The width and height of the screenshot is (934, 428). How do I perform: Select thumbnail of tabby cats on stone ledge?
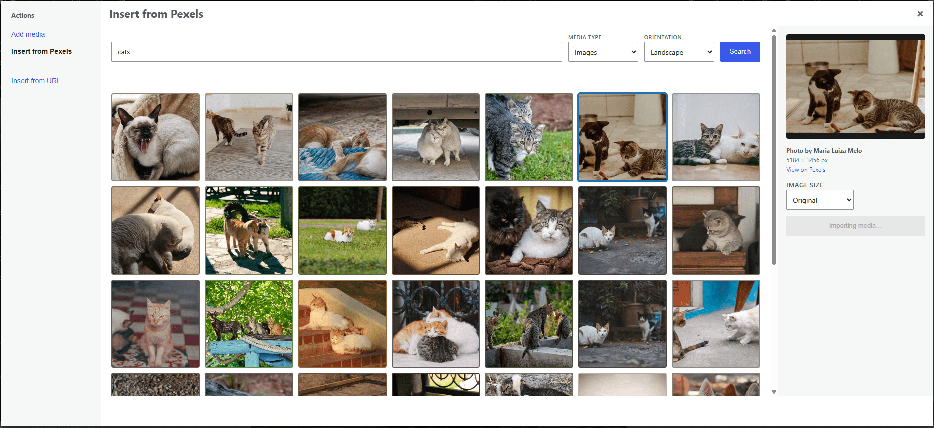coord(529,324)
